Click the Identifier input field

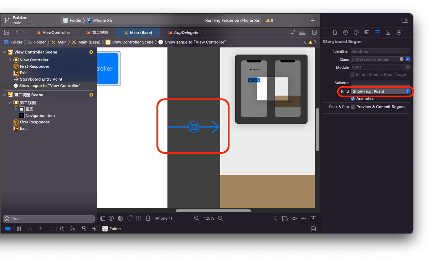point(380,51)
